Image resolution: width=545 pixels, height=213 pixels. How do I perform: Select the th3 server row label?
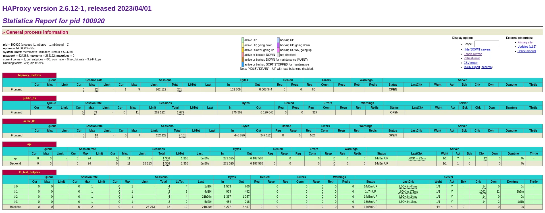(16, 202)
